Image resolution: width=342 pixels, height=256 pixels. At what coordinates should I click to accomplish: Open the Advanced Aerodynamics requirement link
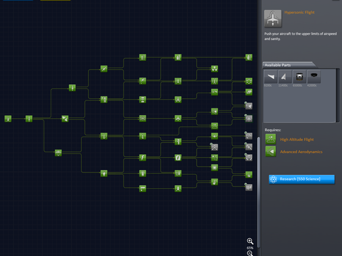[x=301, y=152]
